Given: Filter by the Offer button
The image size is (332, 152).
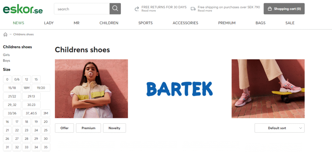Looking at the screenshot, I should point(65,128).
